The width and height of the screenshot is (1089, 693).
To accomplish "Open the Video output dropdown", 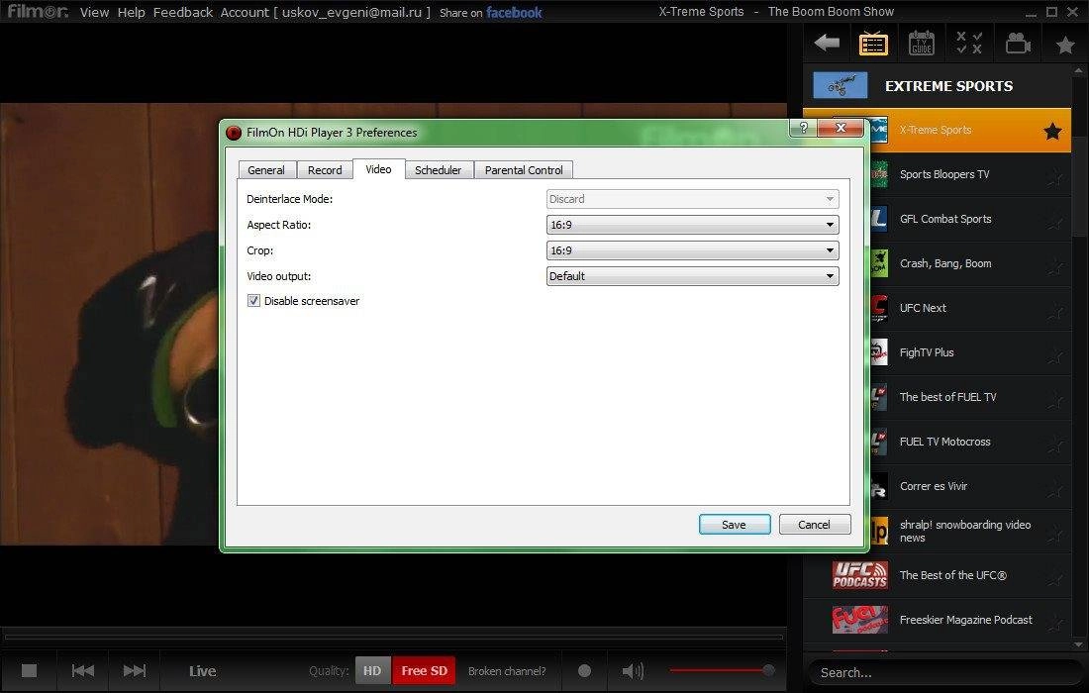I will point(692,276).
